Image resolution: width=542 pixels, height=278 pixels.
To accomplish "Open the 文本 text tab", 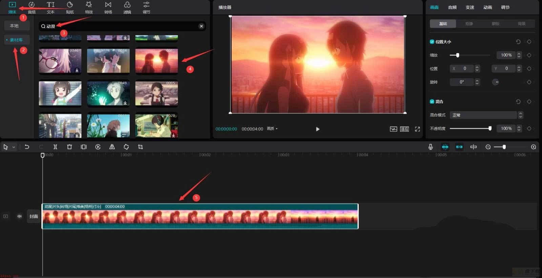I will pos(50,7).
